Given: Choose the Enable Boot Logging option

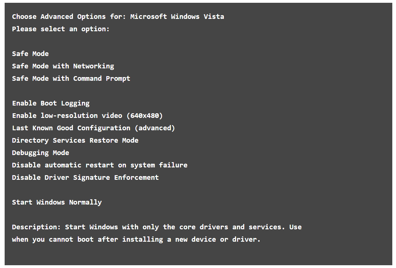Looking at the screenshot, I should coord(51,103).
